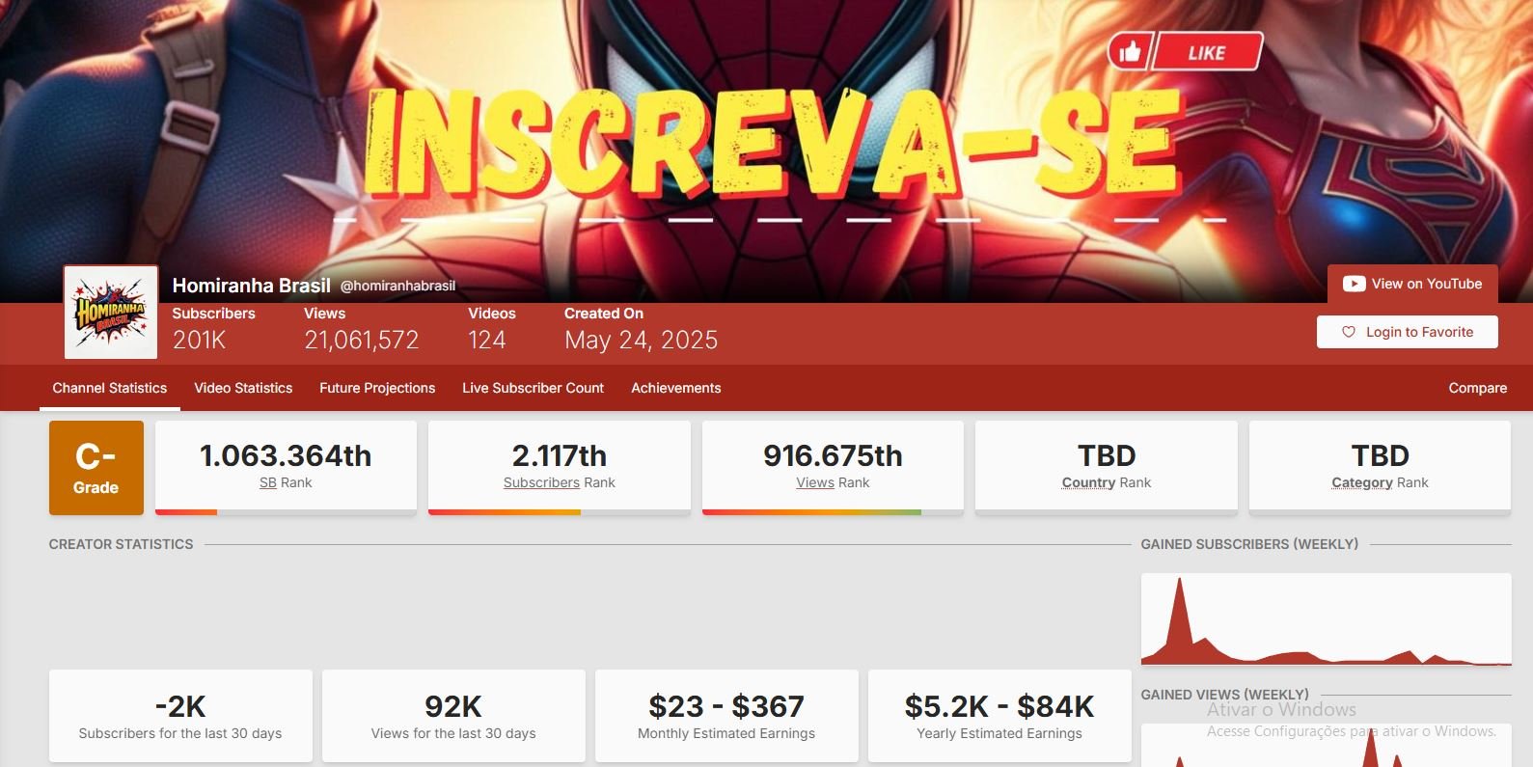Open the Achievements tab

pos(675,388)
